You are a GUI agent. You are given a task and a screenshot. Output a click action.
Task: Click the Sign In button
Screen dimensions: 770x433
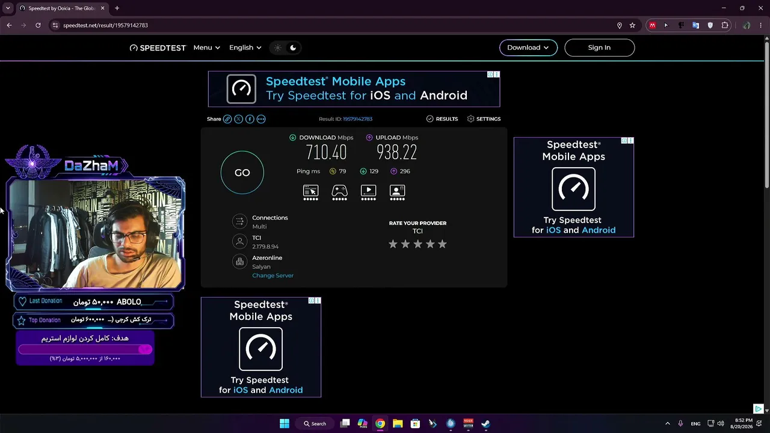(599, 48)
